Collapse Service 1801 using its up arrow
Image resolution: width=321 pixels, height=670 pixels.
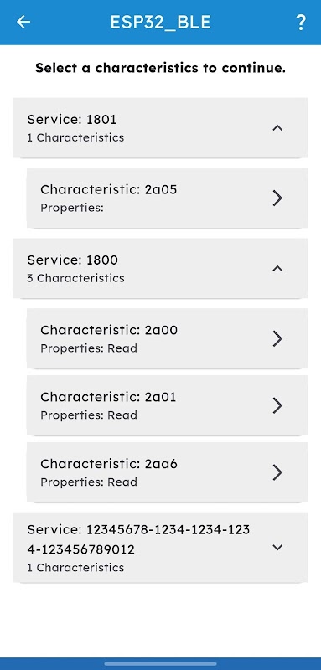(x=277, y=128)
